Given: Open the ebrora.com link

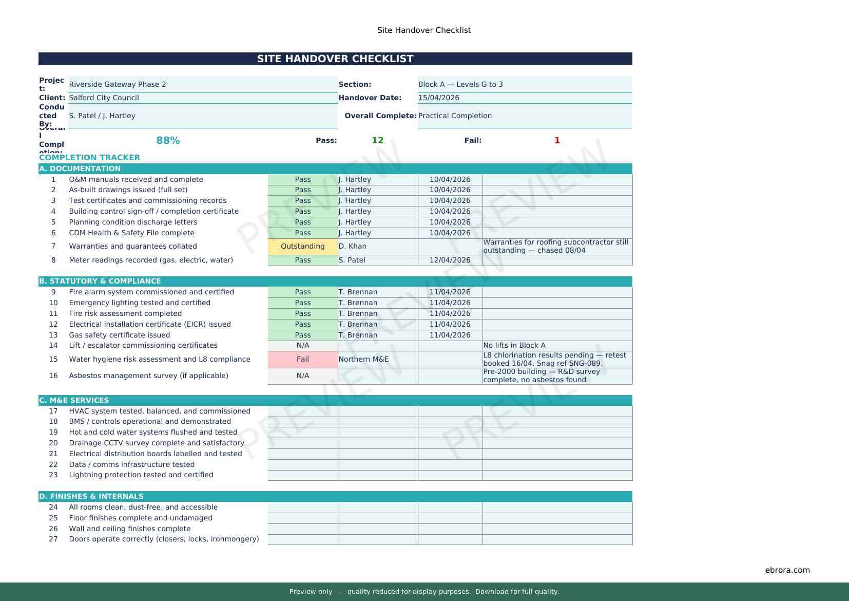Looking at the screenshot, I should [787, 570].
